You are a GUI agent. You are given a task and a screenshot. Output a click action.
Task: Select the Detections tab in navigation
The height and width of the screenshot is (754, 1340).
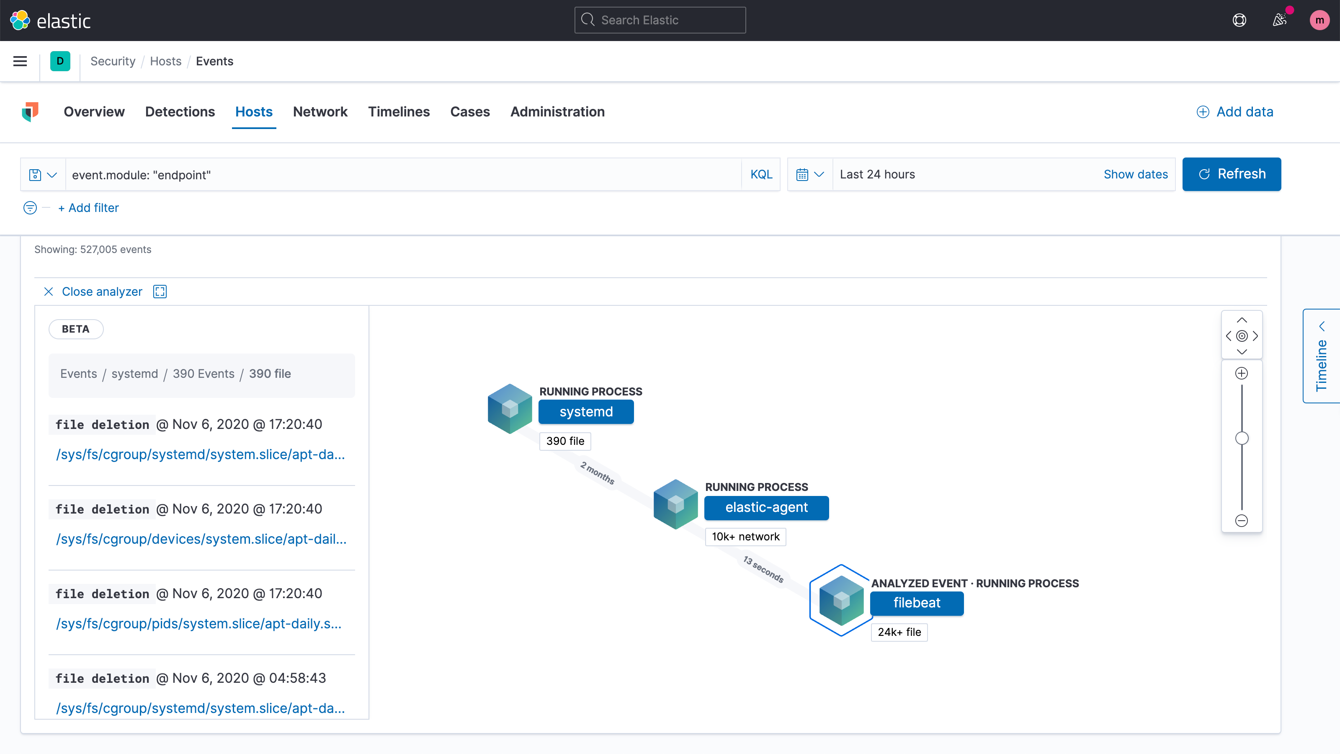coord(180,111)
